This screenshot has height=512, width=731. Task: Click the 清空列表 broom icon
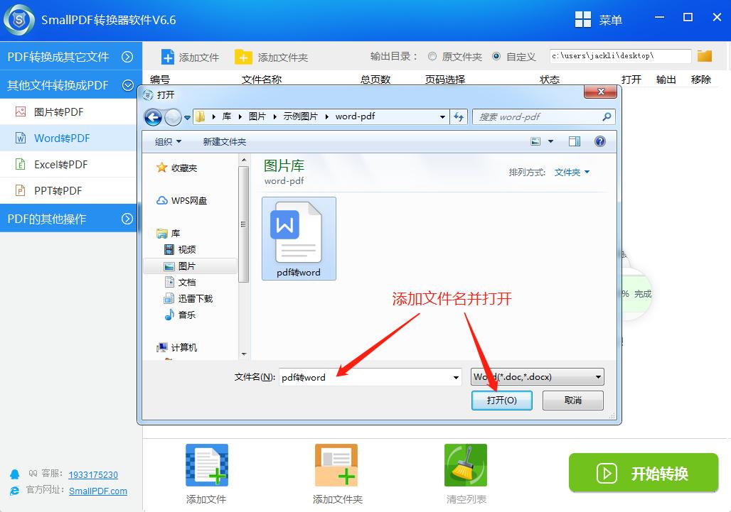pyautogui.click(x=465, y=465)
